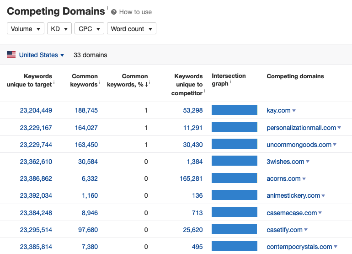352x254 pixels.
Task: Open uncommongoods.com domain link
Action: (x=299, y=145)
